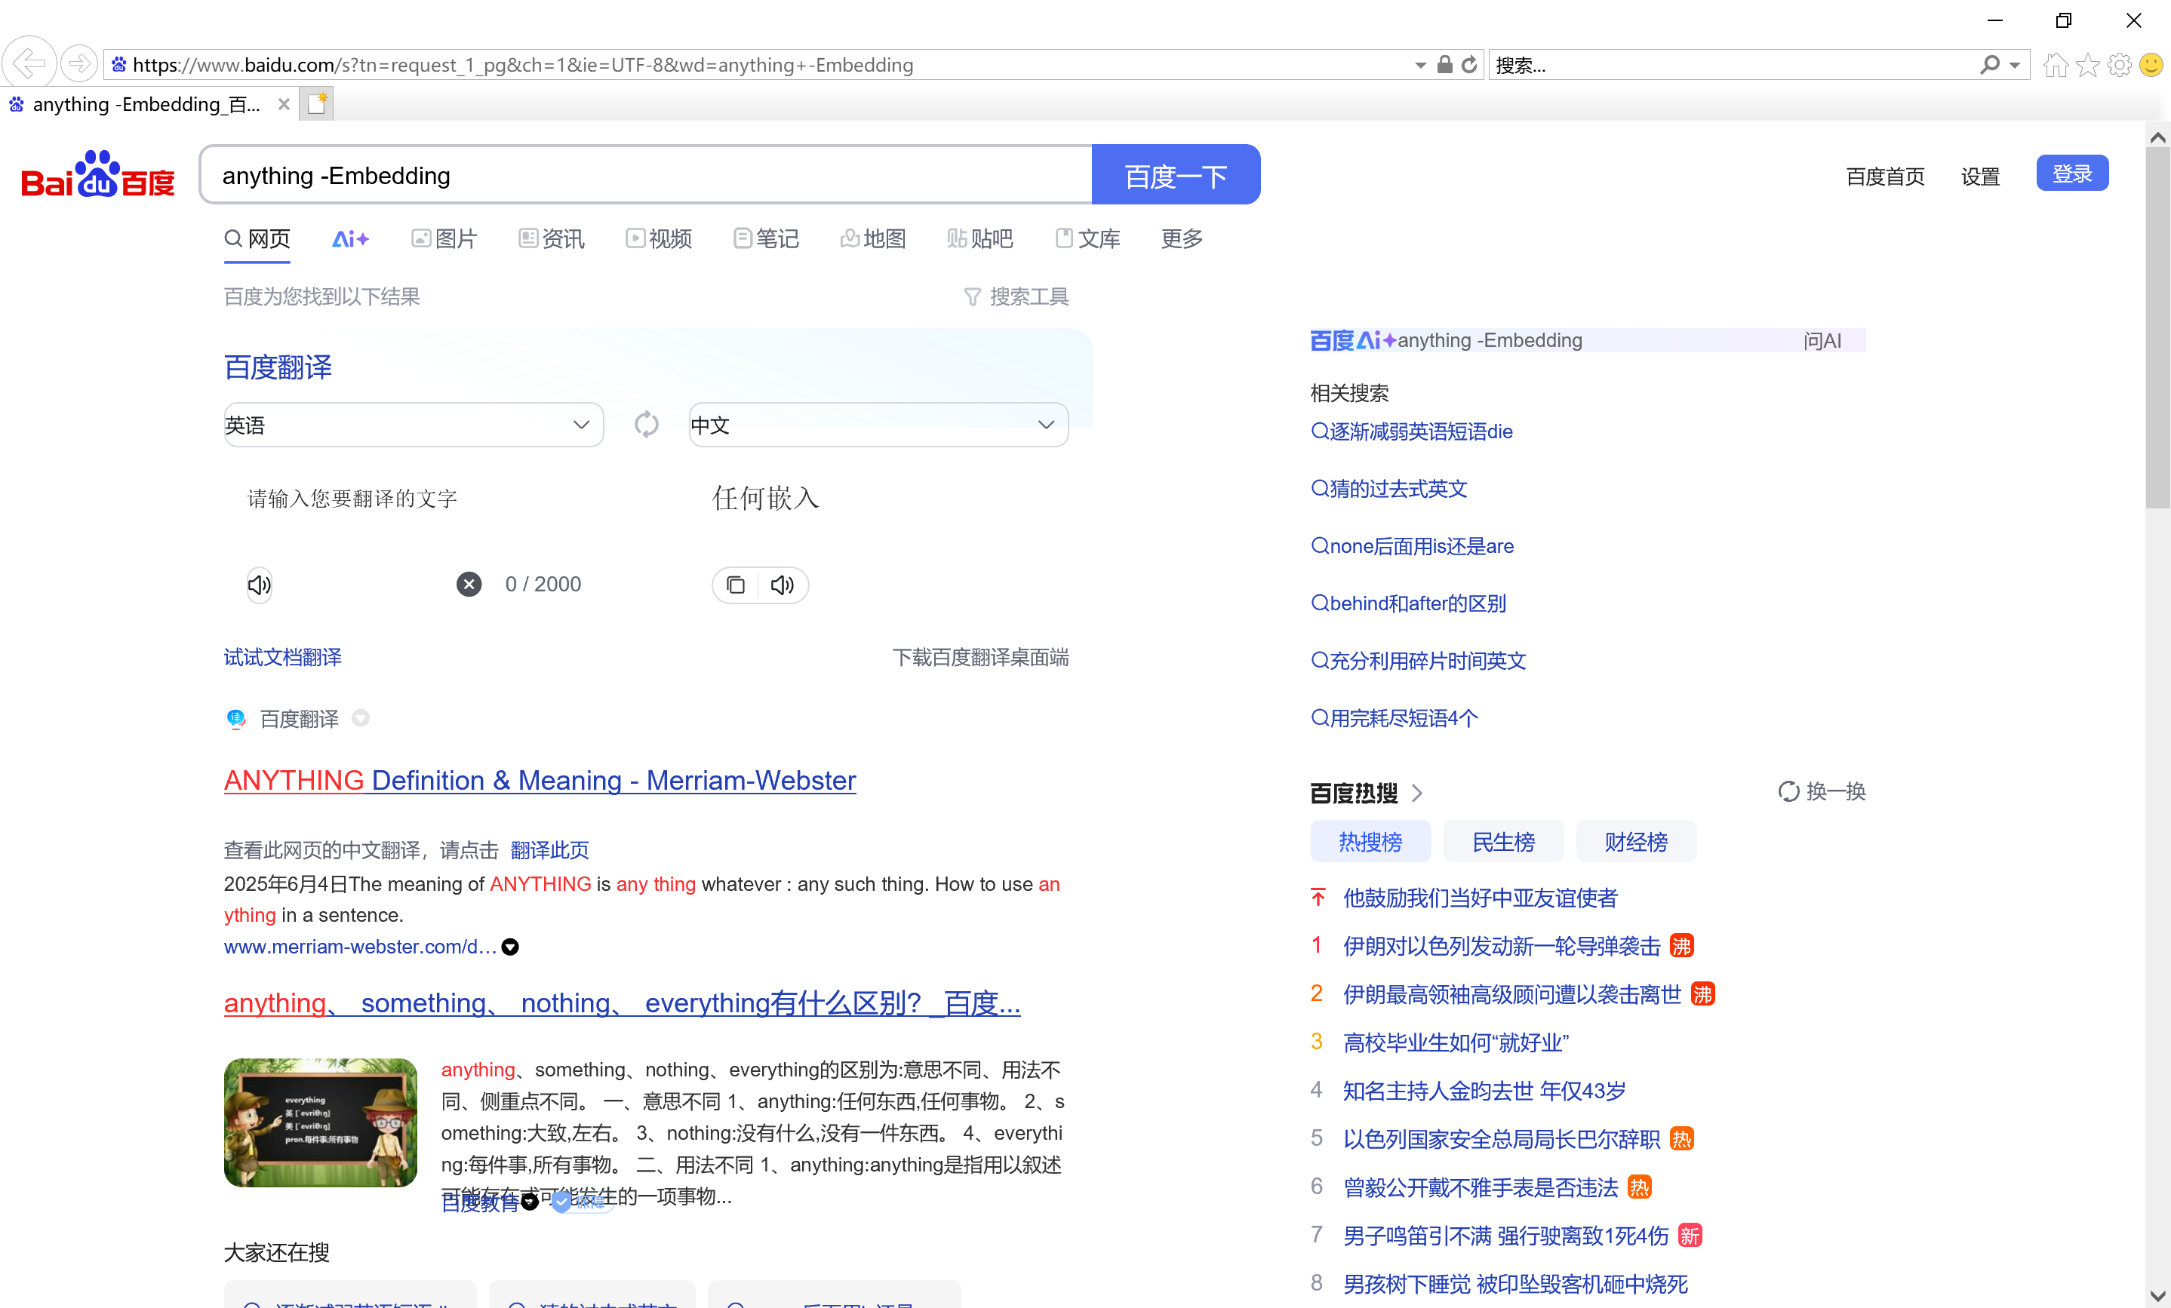Open the 百度翻译 title link
Viewport: 2171px width, 1308px height.
278,367
